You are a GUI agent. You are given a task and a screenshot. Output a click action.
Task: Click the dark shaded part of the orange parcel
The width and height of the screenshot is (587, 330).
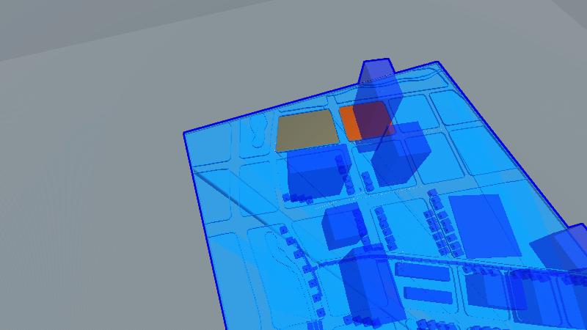[x=374, y=119]
